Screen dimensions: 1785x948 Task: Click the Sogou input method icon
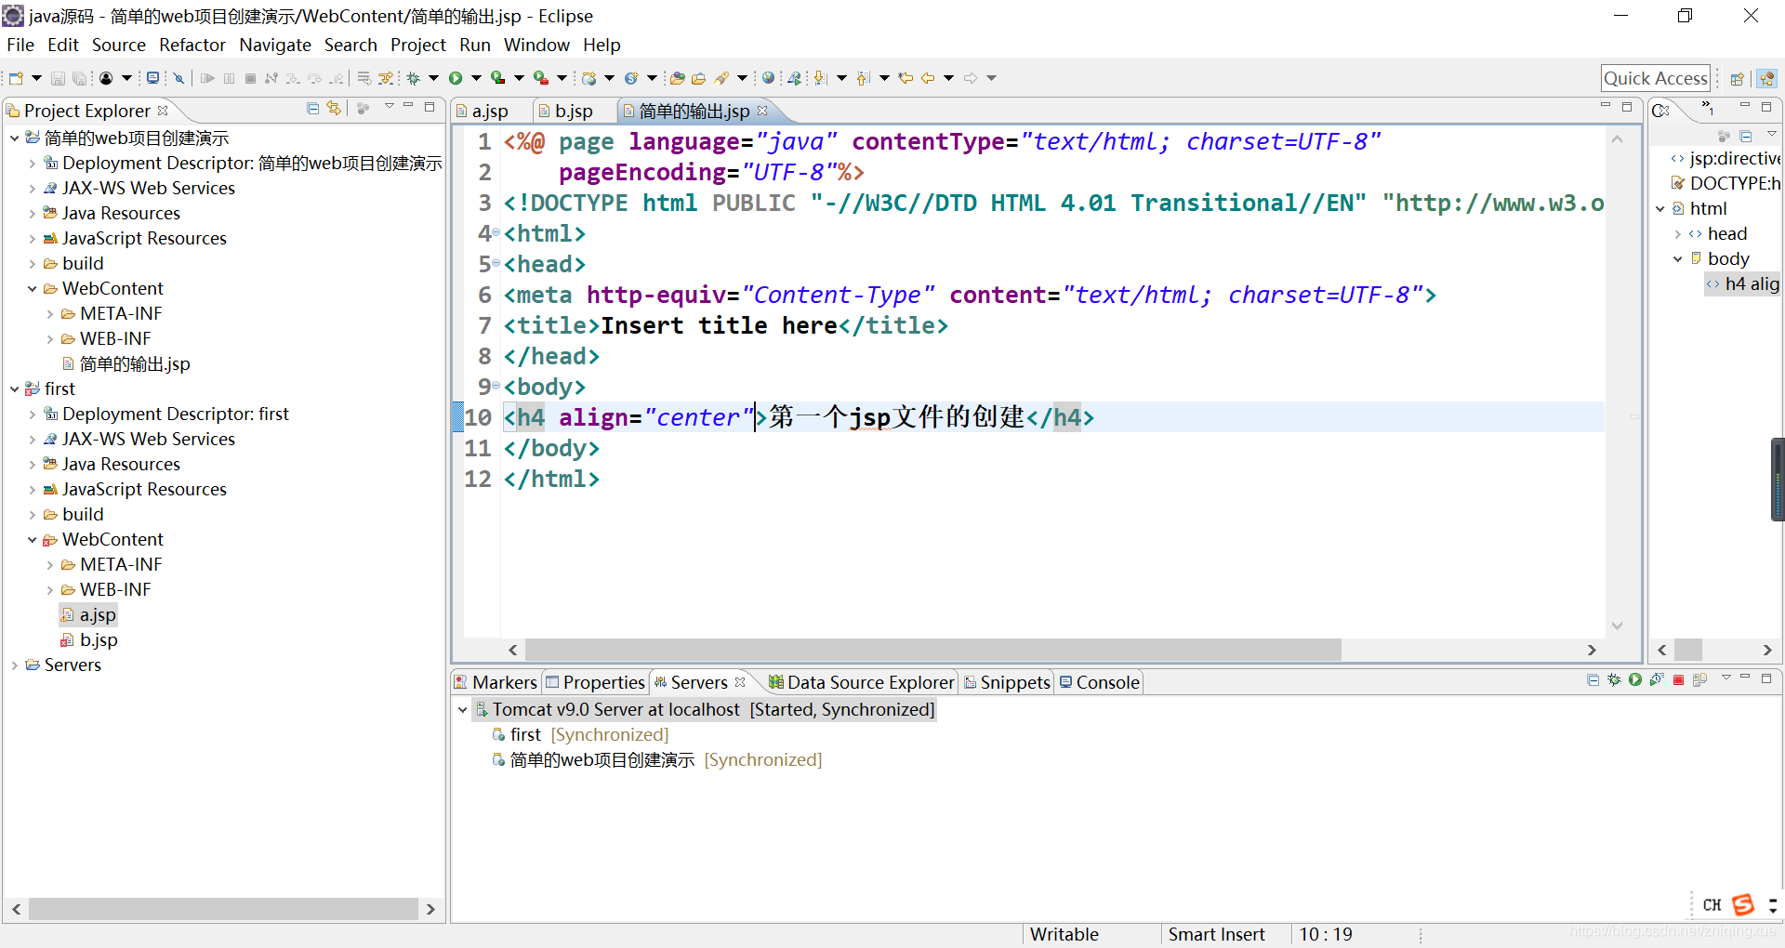tap(1743, 904)
